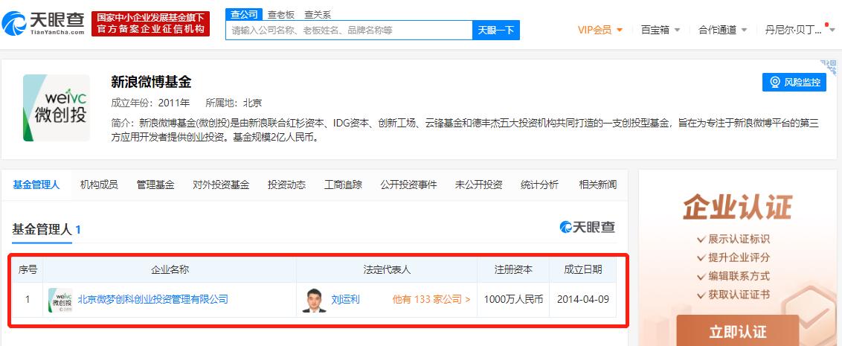Click the 1000万人民币 registered capital cell

pos(513,299)
